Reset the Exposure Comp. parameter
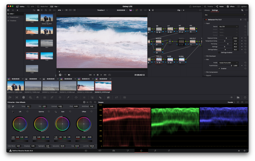The height and width of the screenshot is (161, 255). coord(245,38)
